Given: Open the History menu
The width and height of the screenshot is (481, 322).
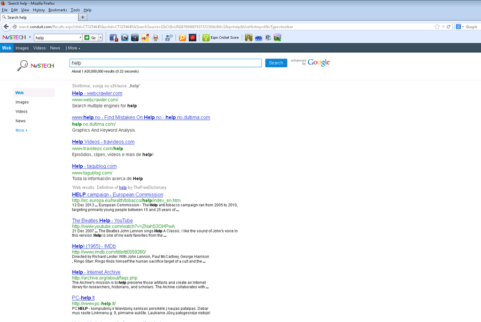Looking at the screenshot, I should tap(38, 10).
